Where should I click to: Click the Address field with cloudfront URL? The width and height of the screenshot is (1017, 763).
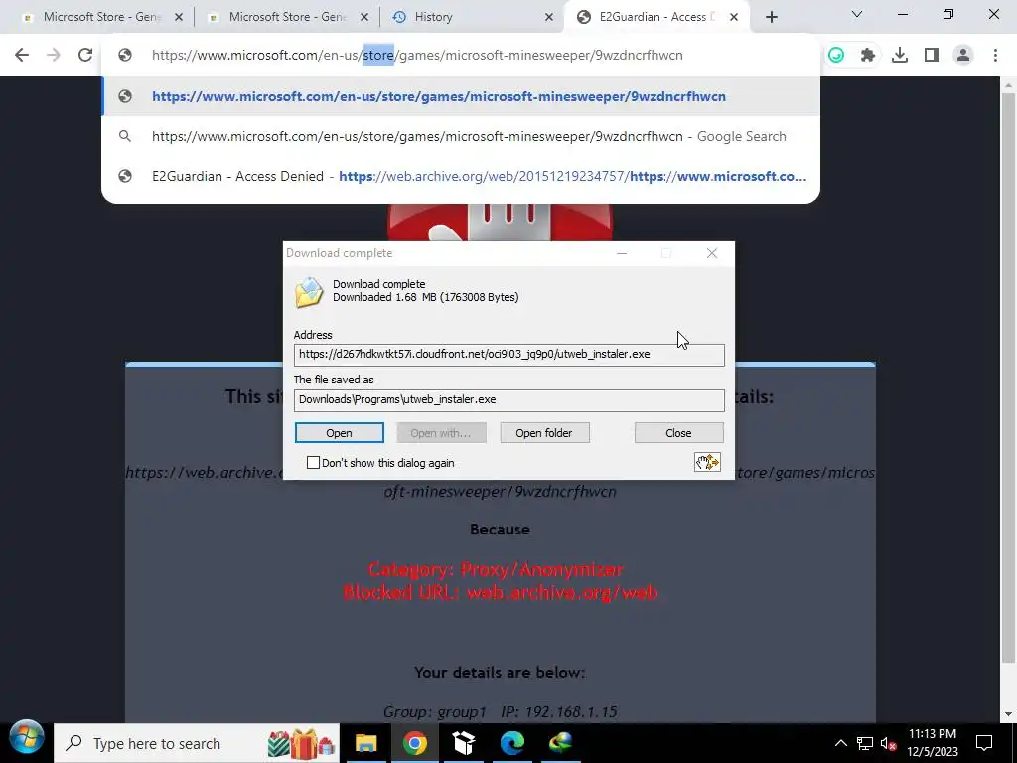point(509,355)
